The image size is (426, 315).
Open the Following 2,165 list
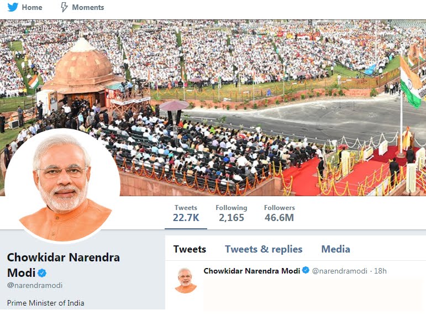click(x=232, y=213)
